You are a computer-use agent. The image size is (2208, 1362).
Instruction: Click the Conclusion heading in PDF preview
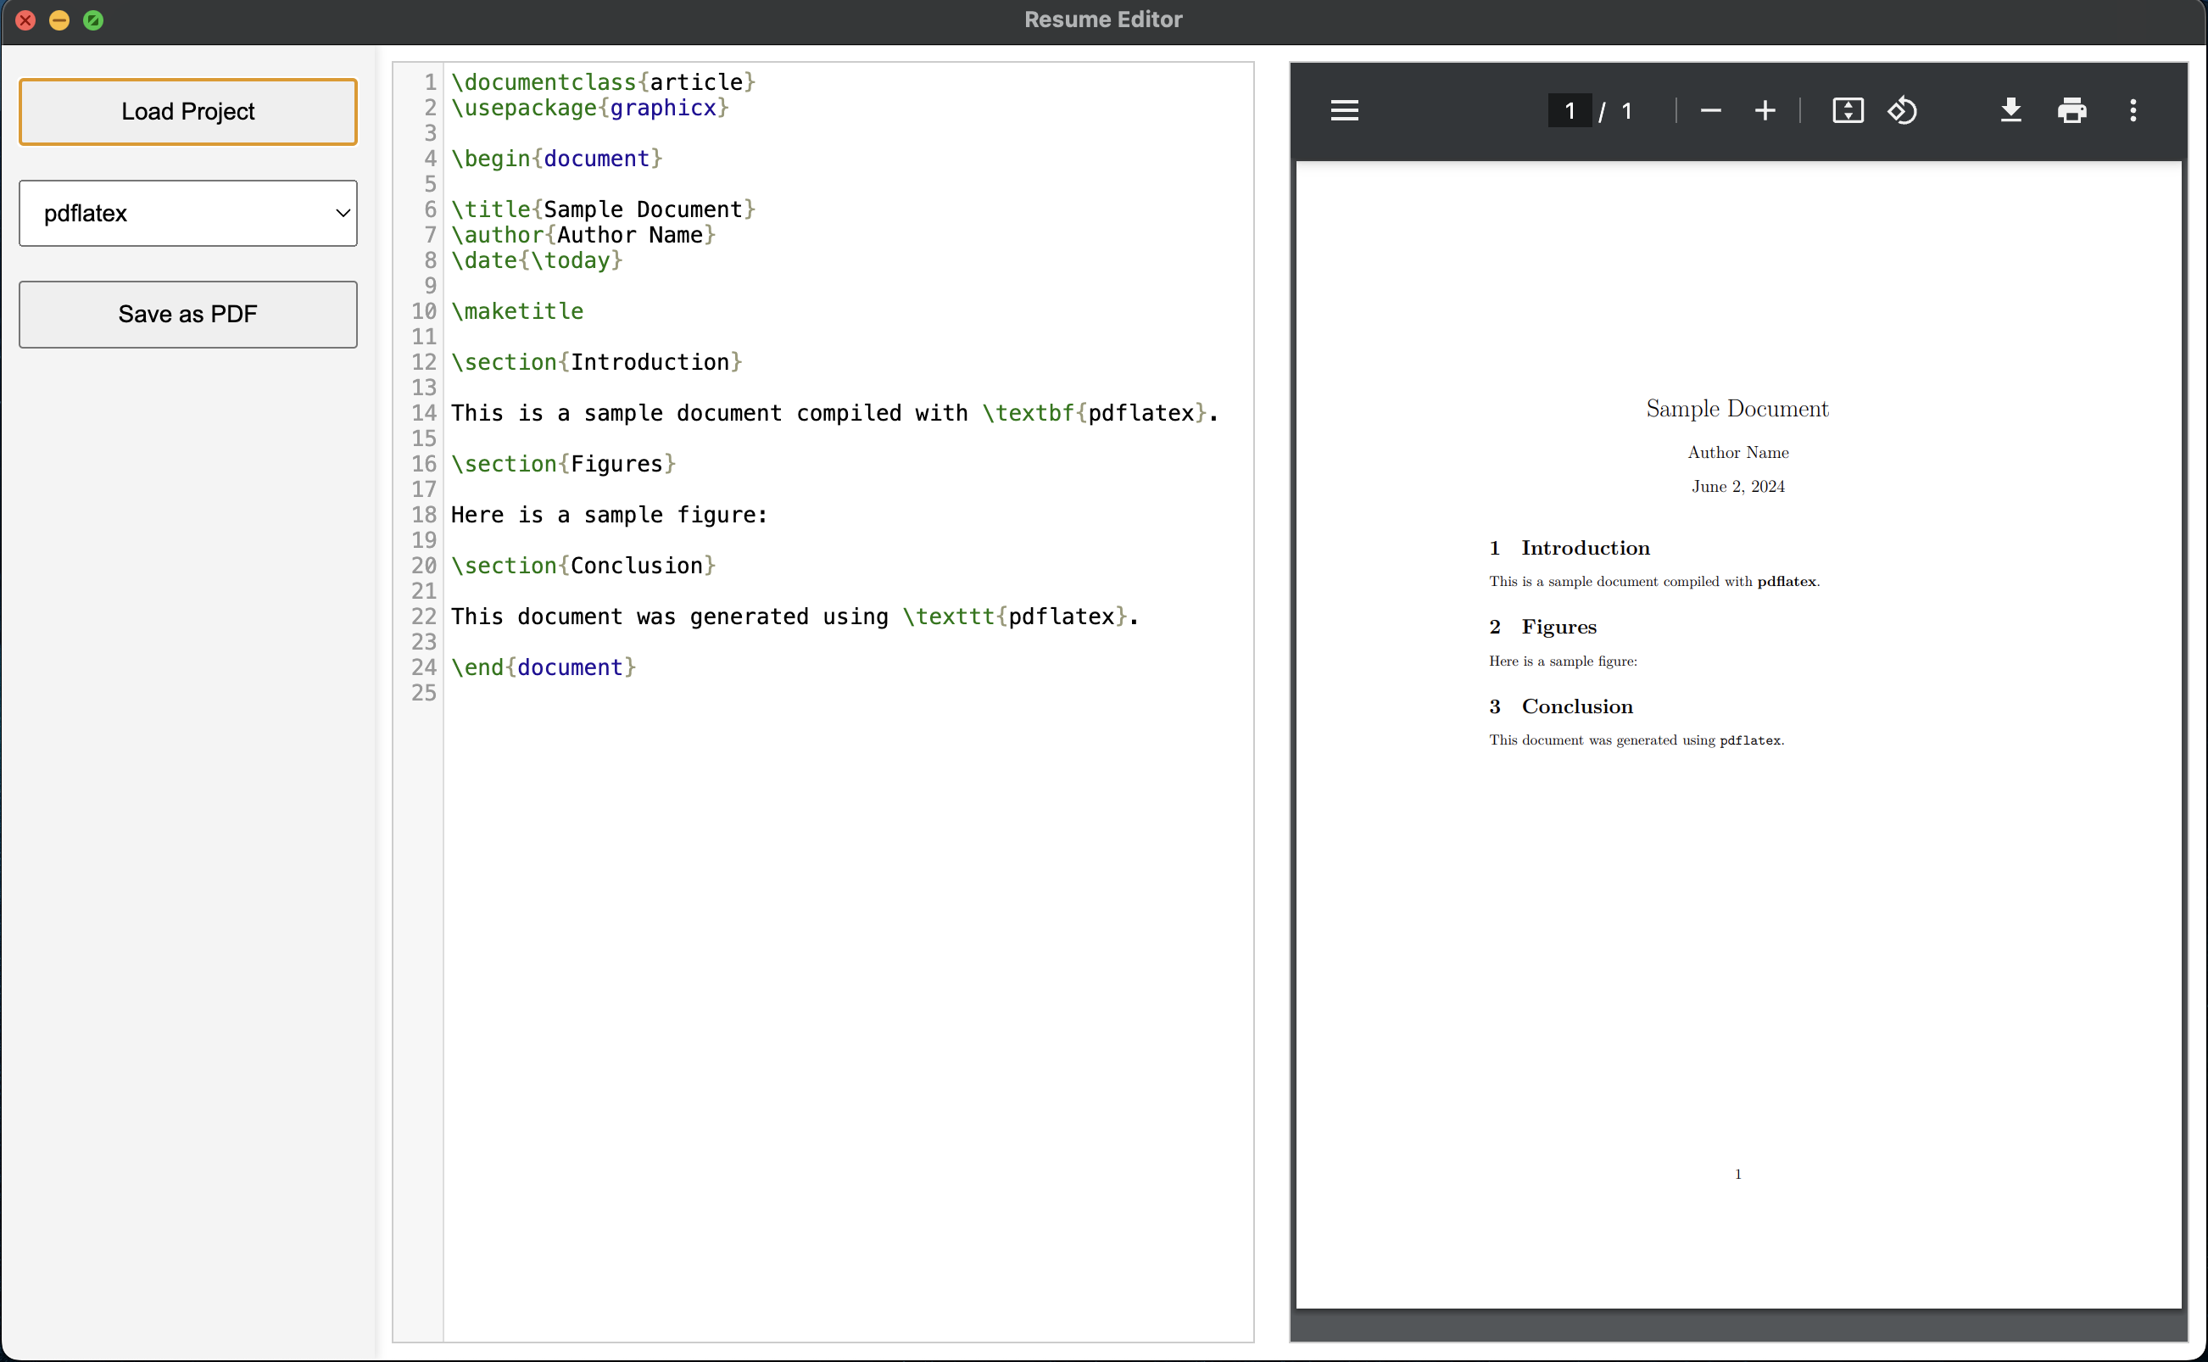point(1575,707)
